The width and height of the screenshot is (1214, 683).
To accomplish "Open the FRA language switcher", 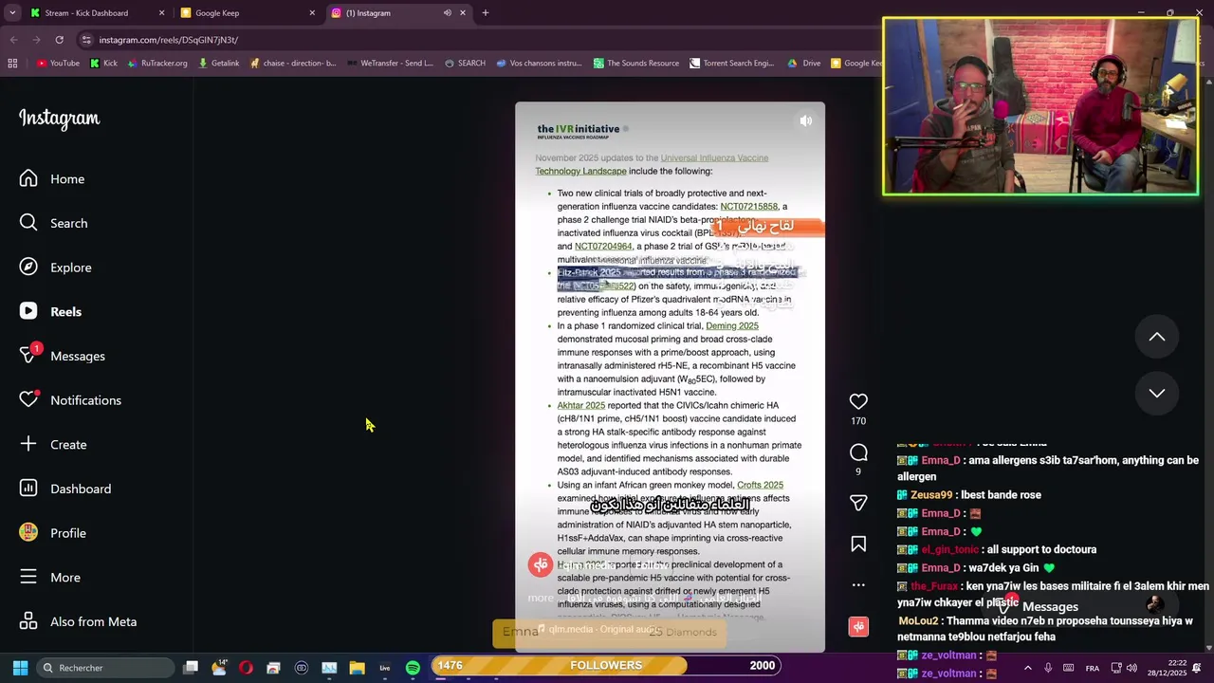I will pyautogui.click(x=1092, y=668).
